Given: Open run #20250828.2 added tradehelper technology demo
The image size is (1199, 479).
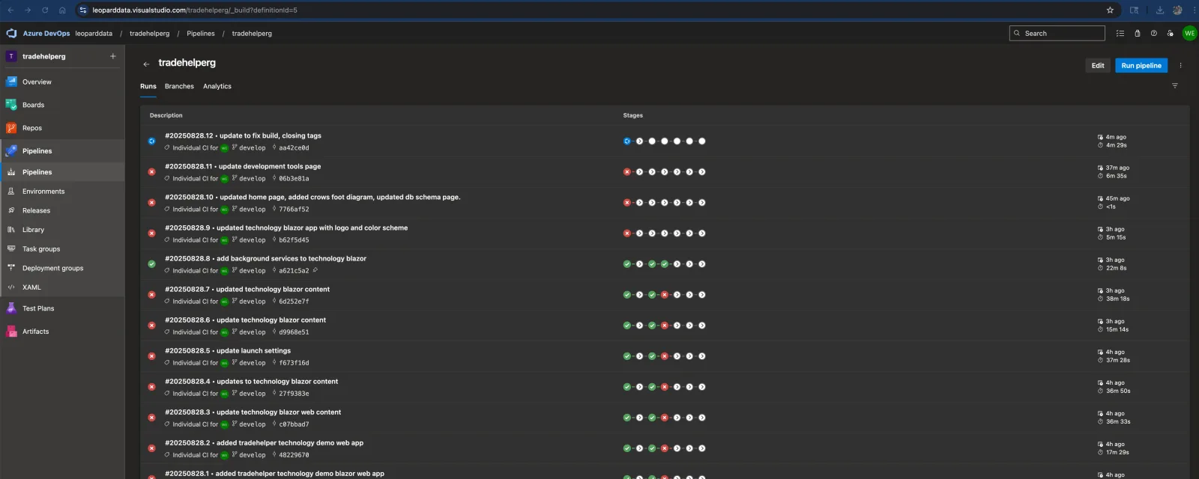Looking at the screenshot, I should [x=264, y=442].
